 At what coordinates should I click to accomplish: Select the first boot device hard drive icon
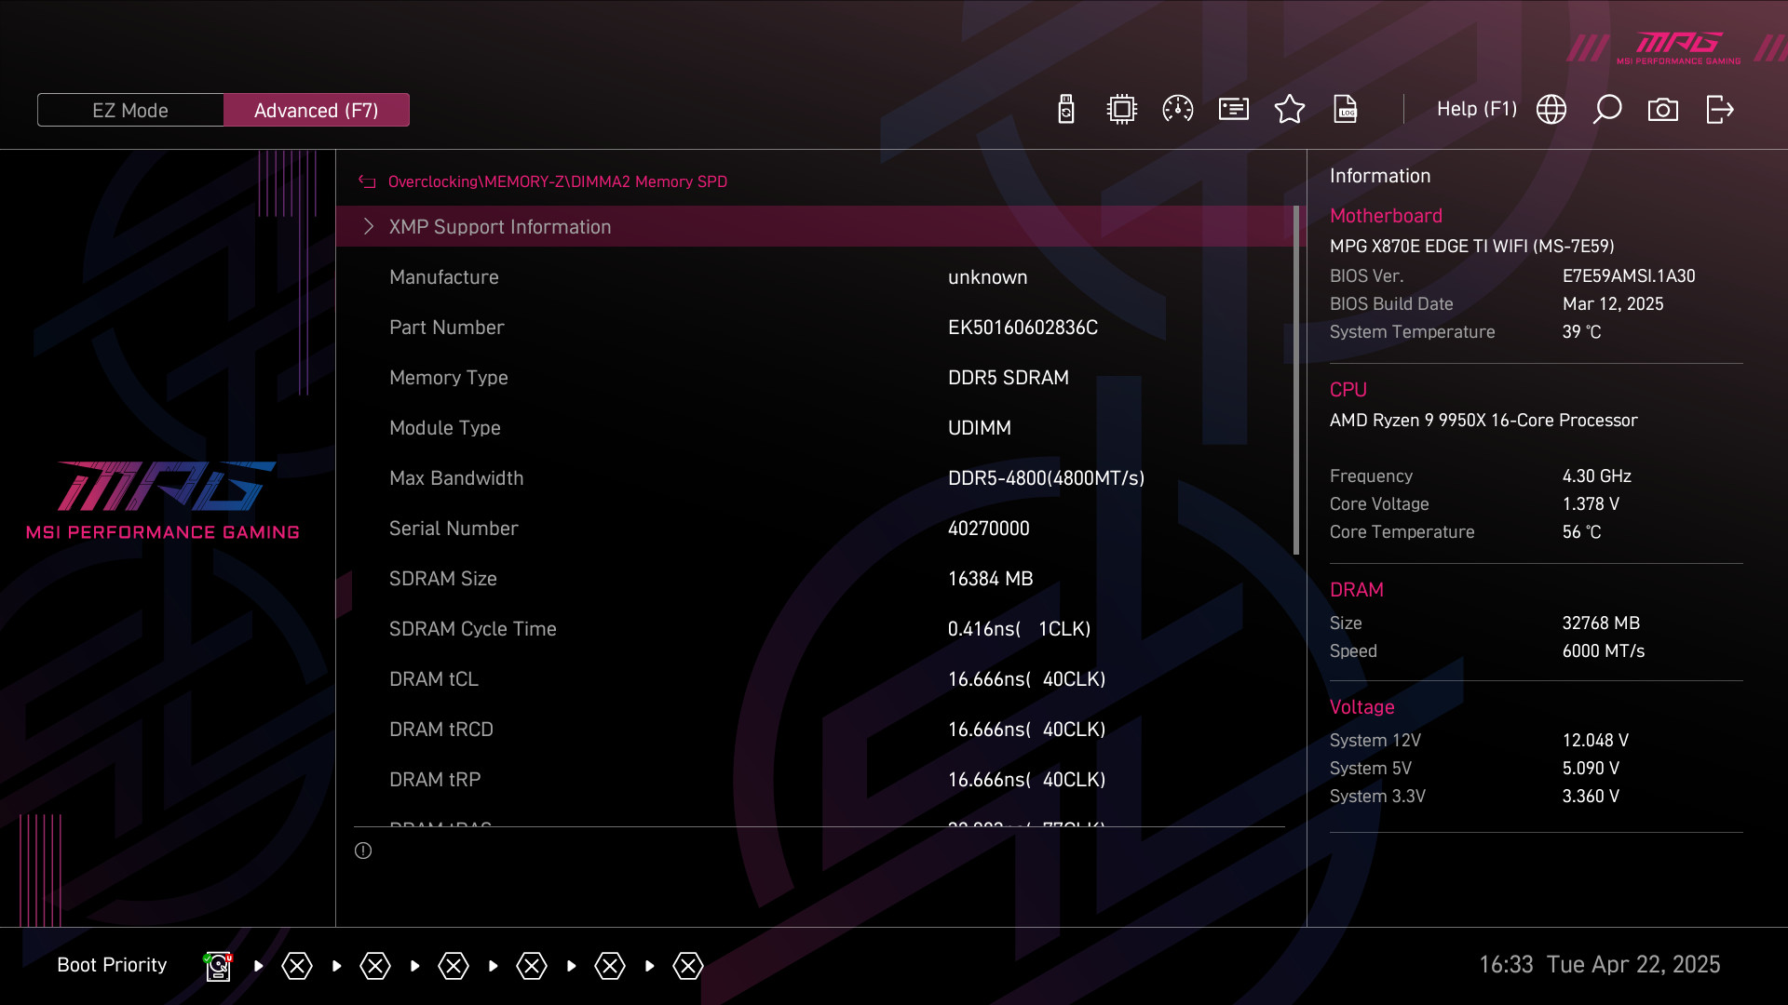point(218,966)
